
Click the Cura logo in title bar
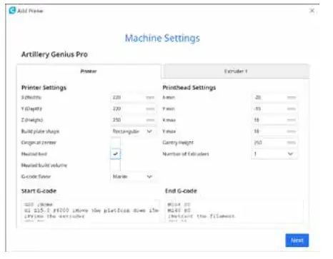[12, 11]
